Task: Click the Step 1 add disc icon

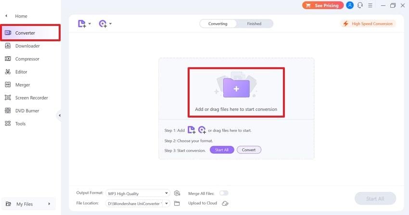Action: pyautogui.click(x=202, y=130)
